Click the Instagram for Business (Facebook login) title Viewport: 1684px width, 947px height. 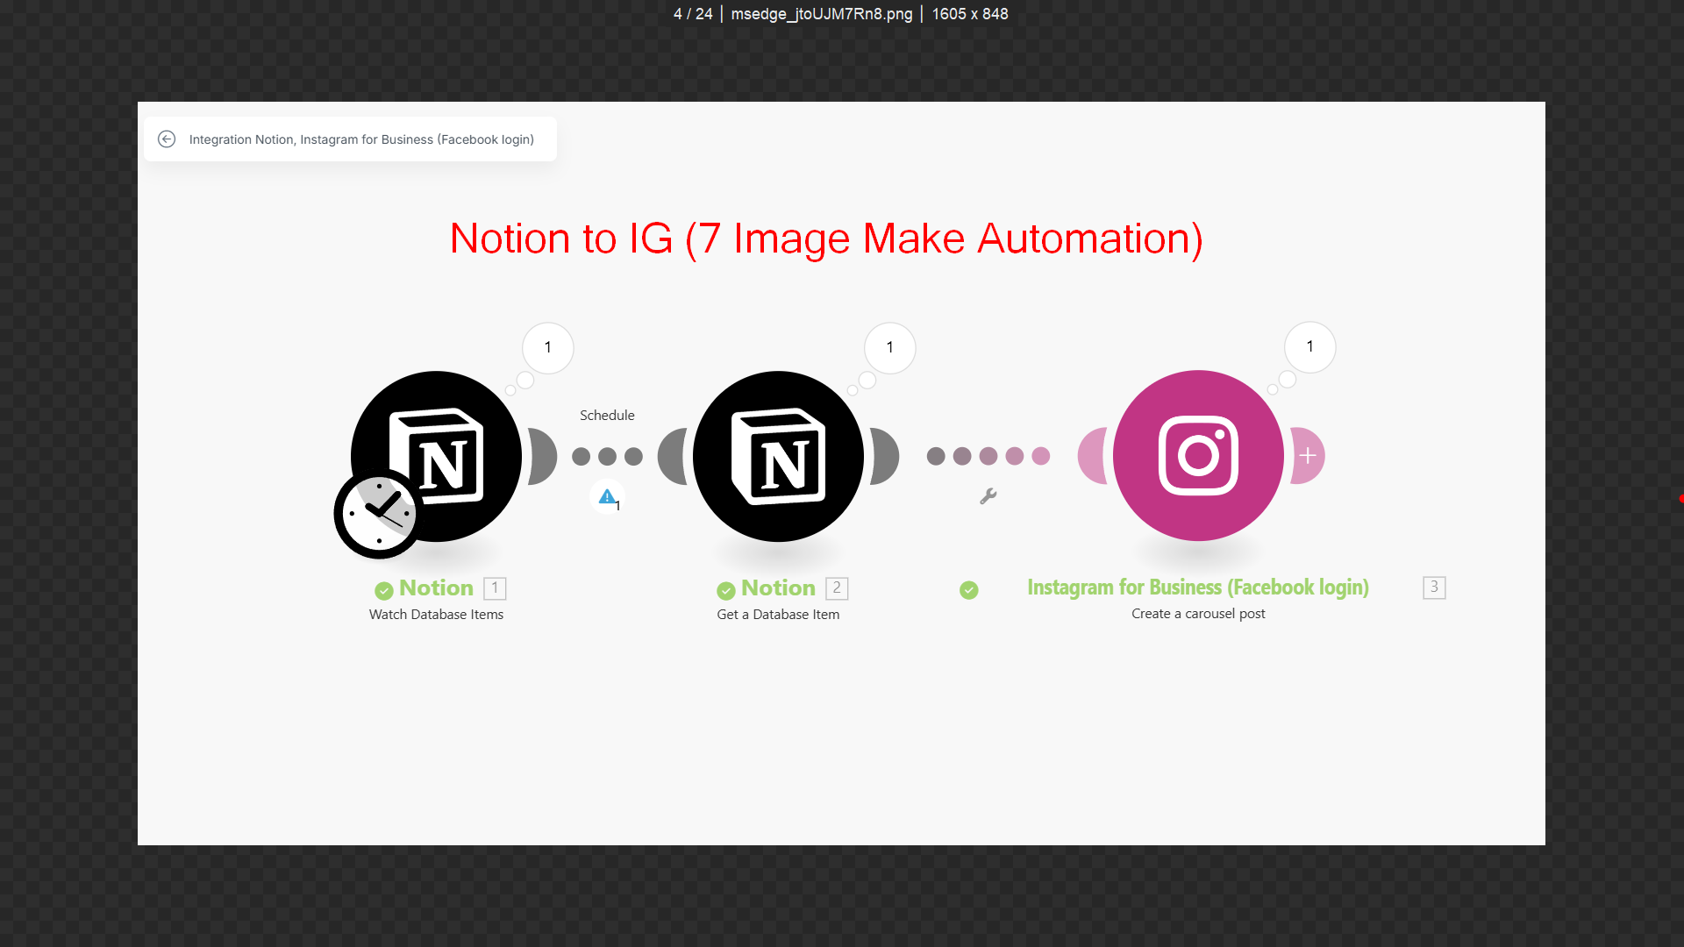tap(1198, 587)
